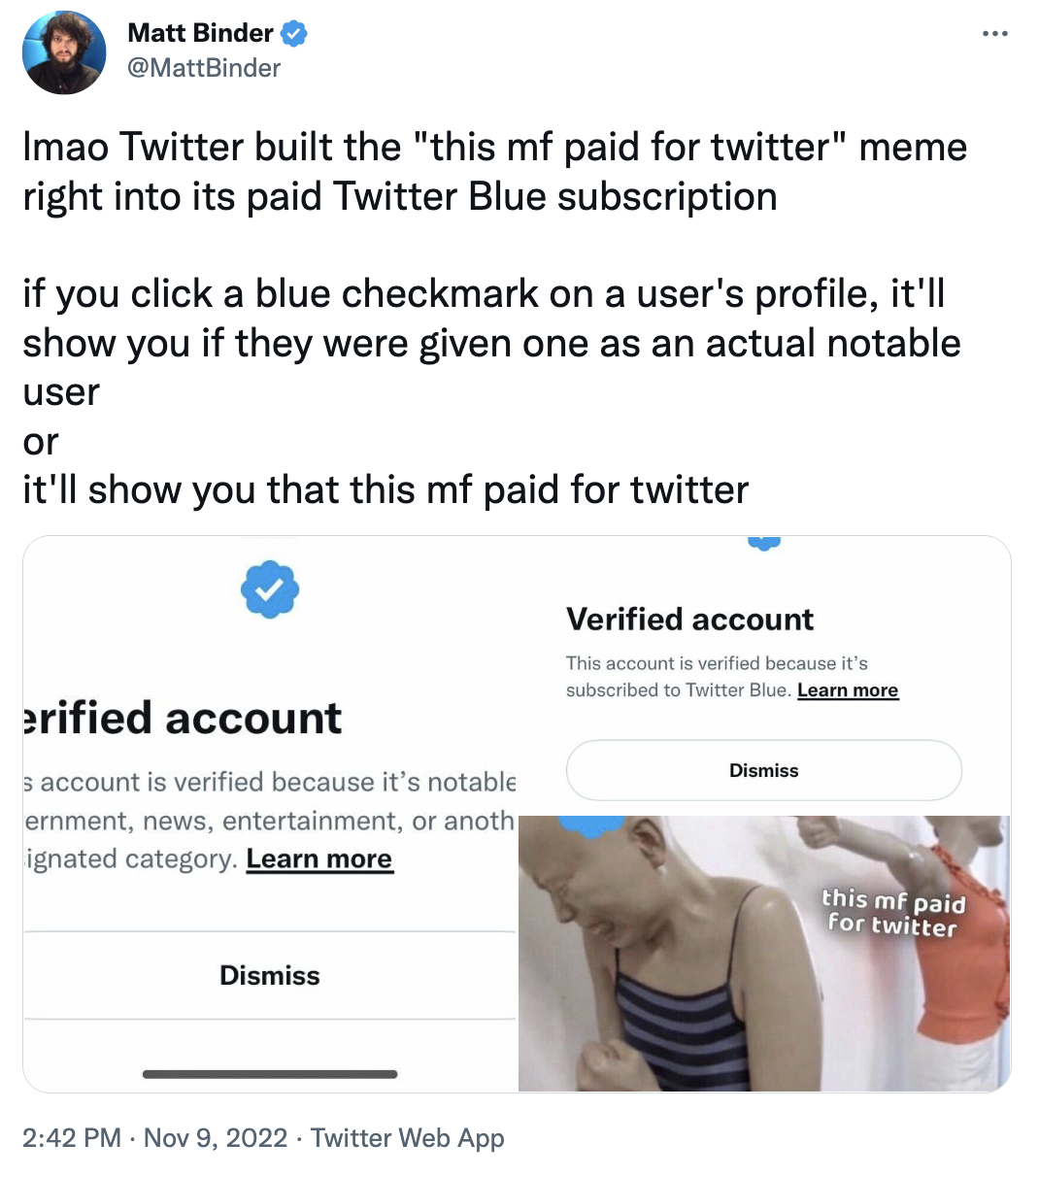Dismiss the Twitter Blue verification popup
The image size is (1039, 1177).
[x=764, y=770]
